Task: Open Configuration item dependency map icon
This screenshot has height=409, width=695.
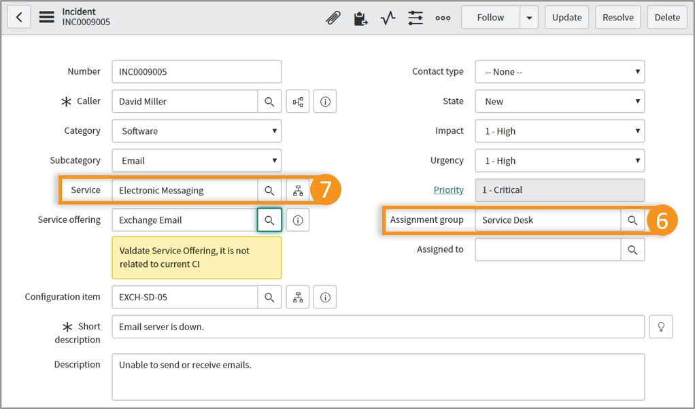Action: 298,297
